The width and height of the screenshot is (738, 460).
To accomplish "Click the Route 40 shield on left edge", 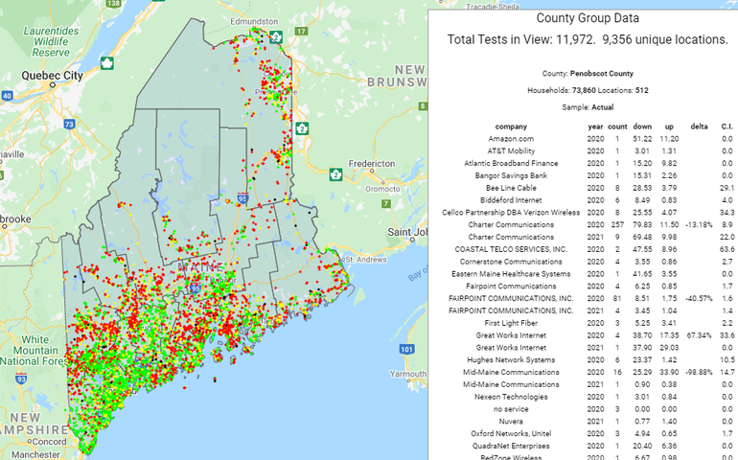I will [6, 95].
